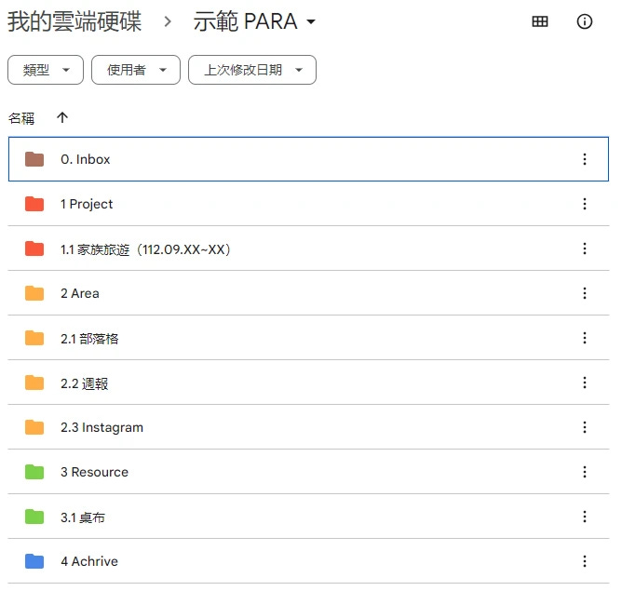Select the 1 Project folder name
Image resolution: width=622 pixels, height=591 pixels.
(87, 204)
